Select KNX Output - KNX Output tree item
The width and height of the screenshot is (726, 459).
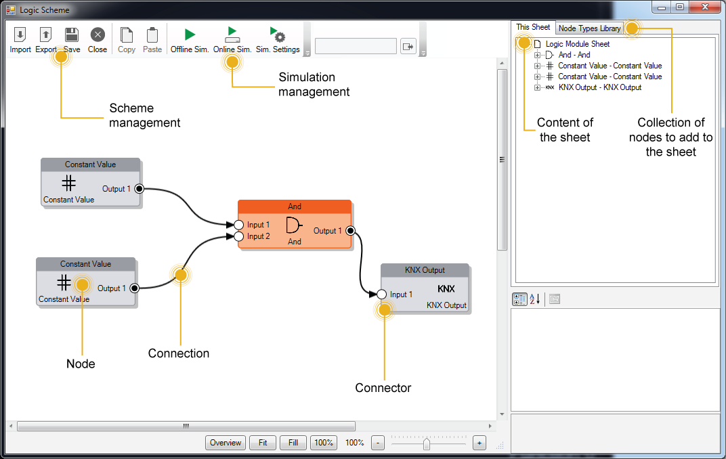pyautogui.click(x=600, y=87)
